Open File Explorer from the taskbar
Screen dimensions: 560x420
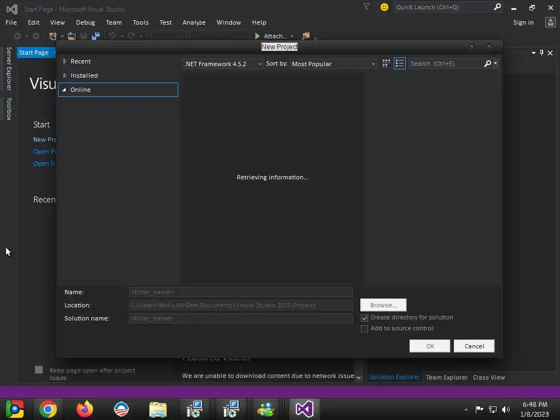158,409
